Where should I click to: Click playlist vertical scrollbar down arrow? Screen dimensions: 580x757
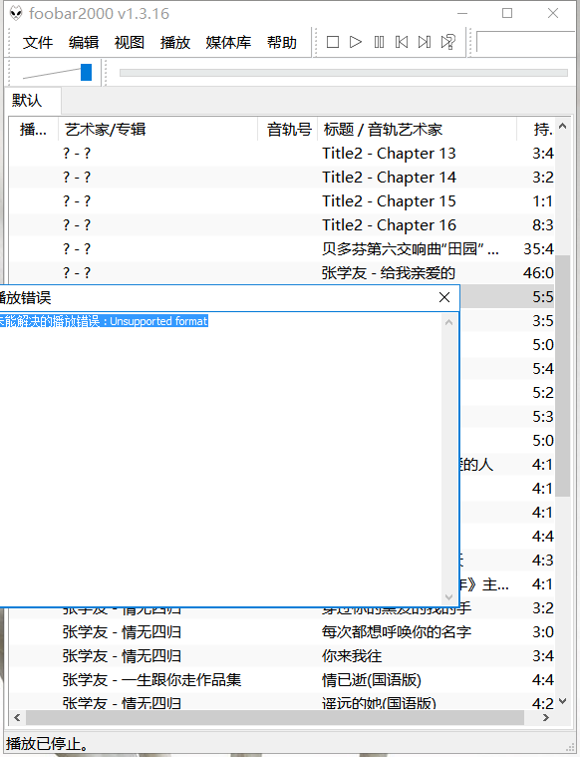563,701
